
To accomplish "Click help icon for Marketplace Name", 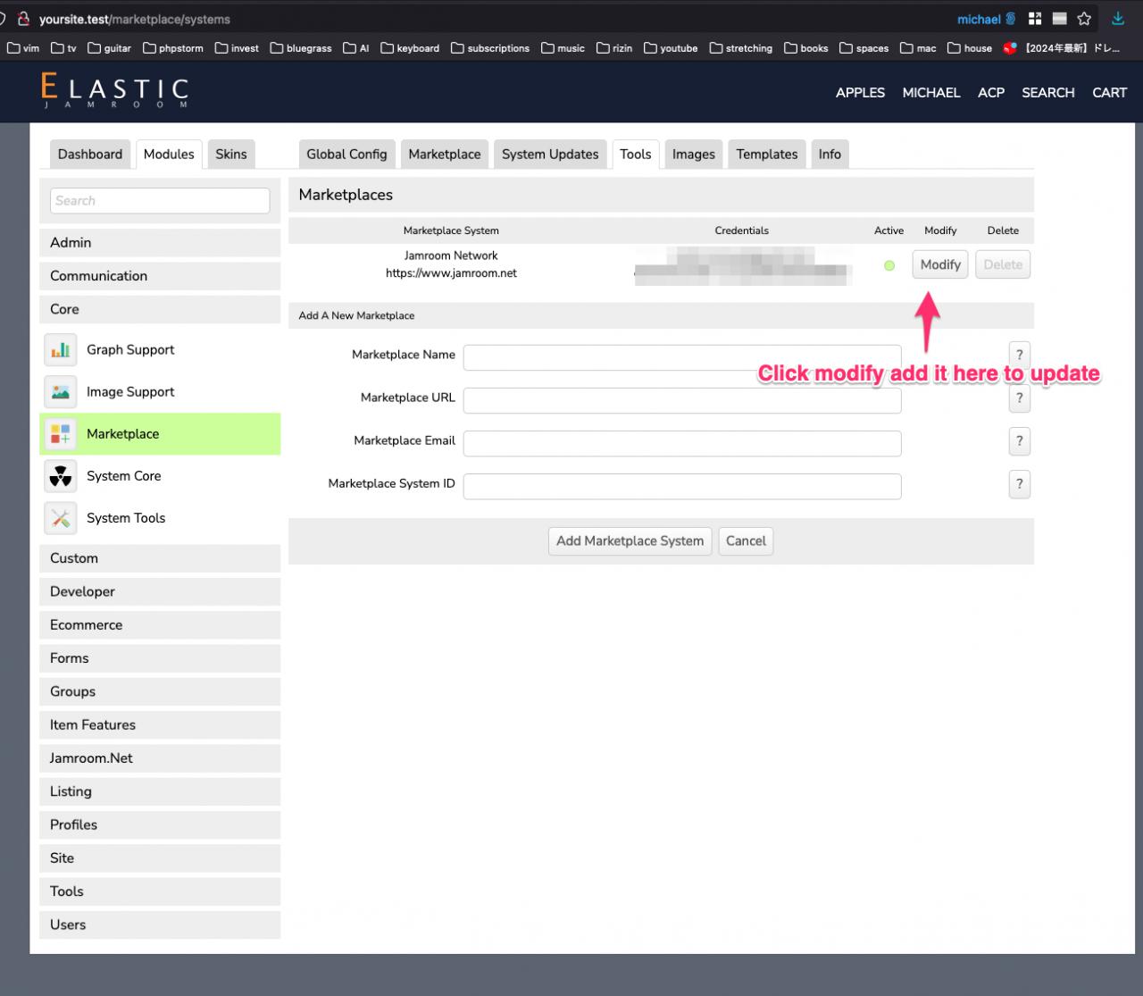I will coord(1019,355).
